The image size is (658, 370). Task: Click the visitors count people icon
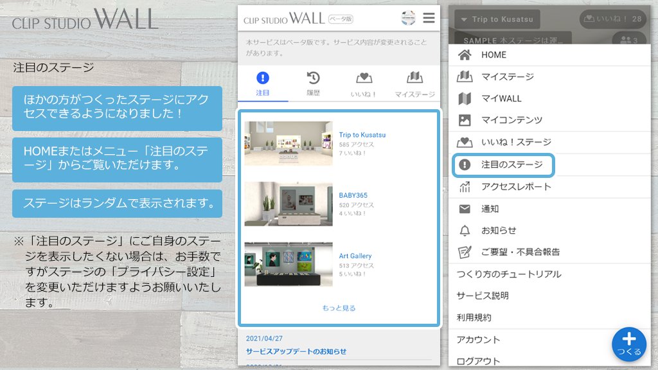coord(625,40)
